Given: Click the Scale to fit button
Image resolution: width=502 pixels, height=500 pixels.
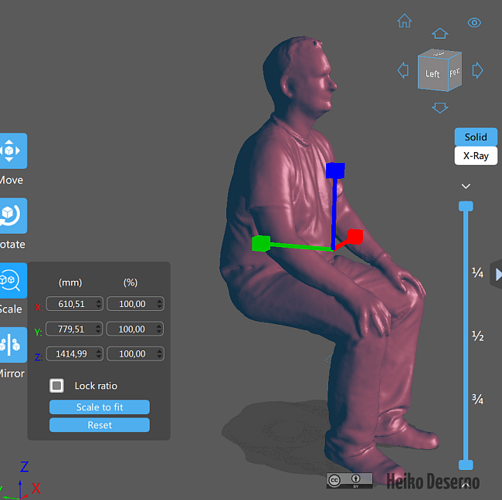Looking at the screenshot, I should tap(99, 407).
